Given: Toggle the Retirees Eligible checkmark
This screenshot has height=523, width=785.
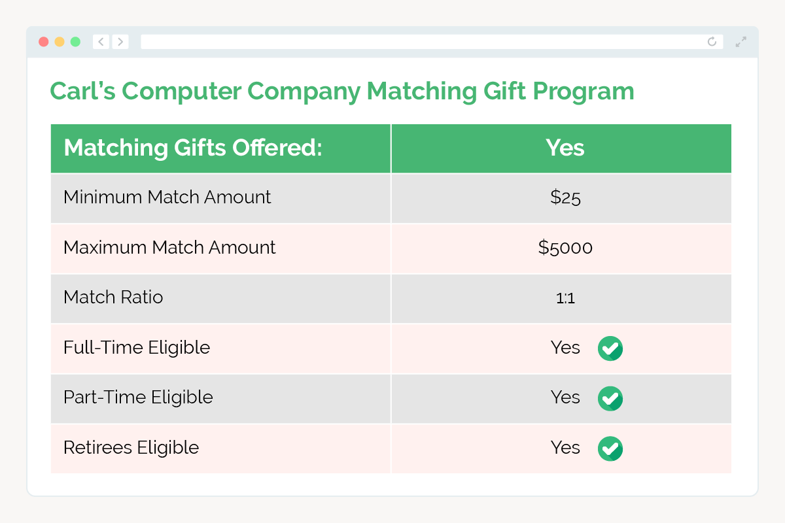Looking at the screenshot, I should [x=610, y=448].
